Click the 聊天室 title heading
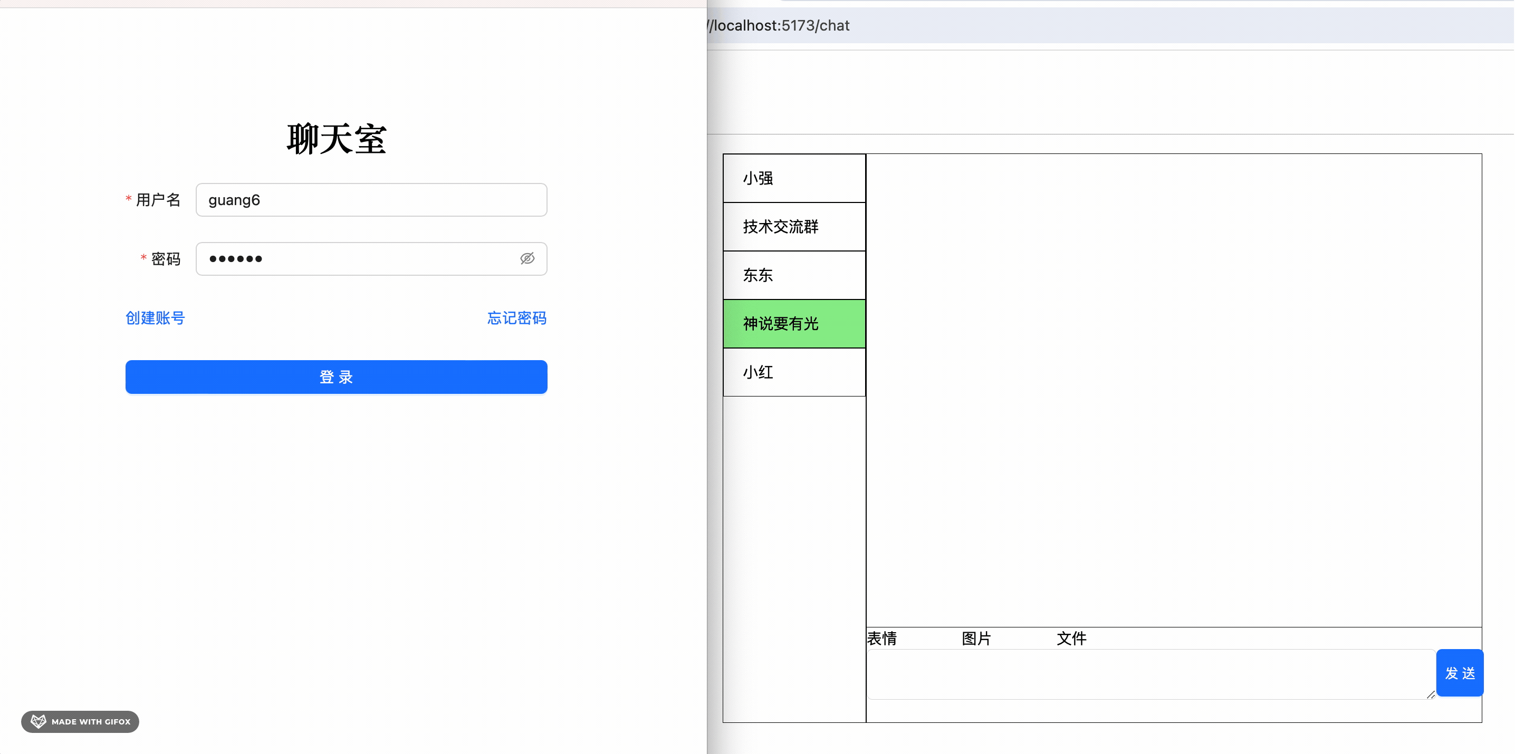1515x754 pixels. [336, 139]
